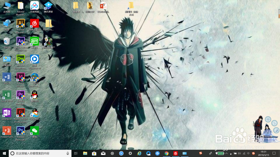Open the 优酷 Windows10 shortcut
The image size is (280, 157).
coord(34,62)
